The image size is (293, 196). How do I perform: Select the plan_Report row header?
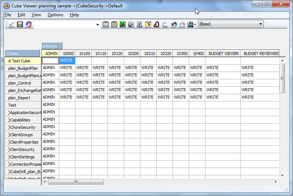23,98
